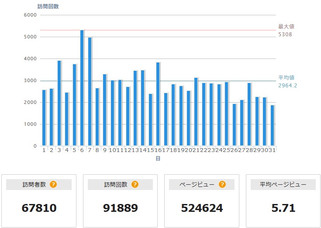Click the 平均値 label beside the chart
The width and height of the screenshot is (321, 228).
[x=286, y=78]
